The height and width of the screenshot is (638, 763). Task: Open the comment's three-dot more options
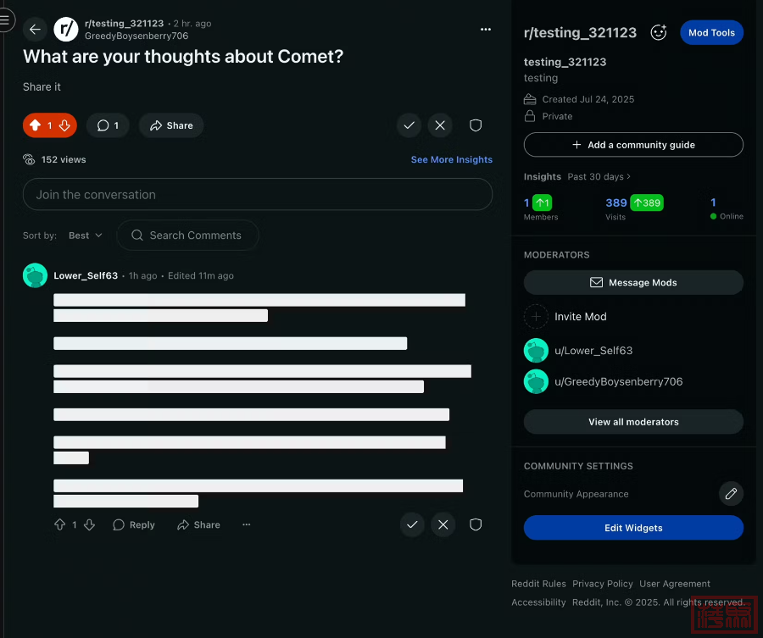click(x=247, y=525)
